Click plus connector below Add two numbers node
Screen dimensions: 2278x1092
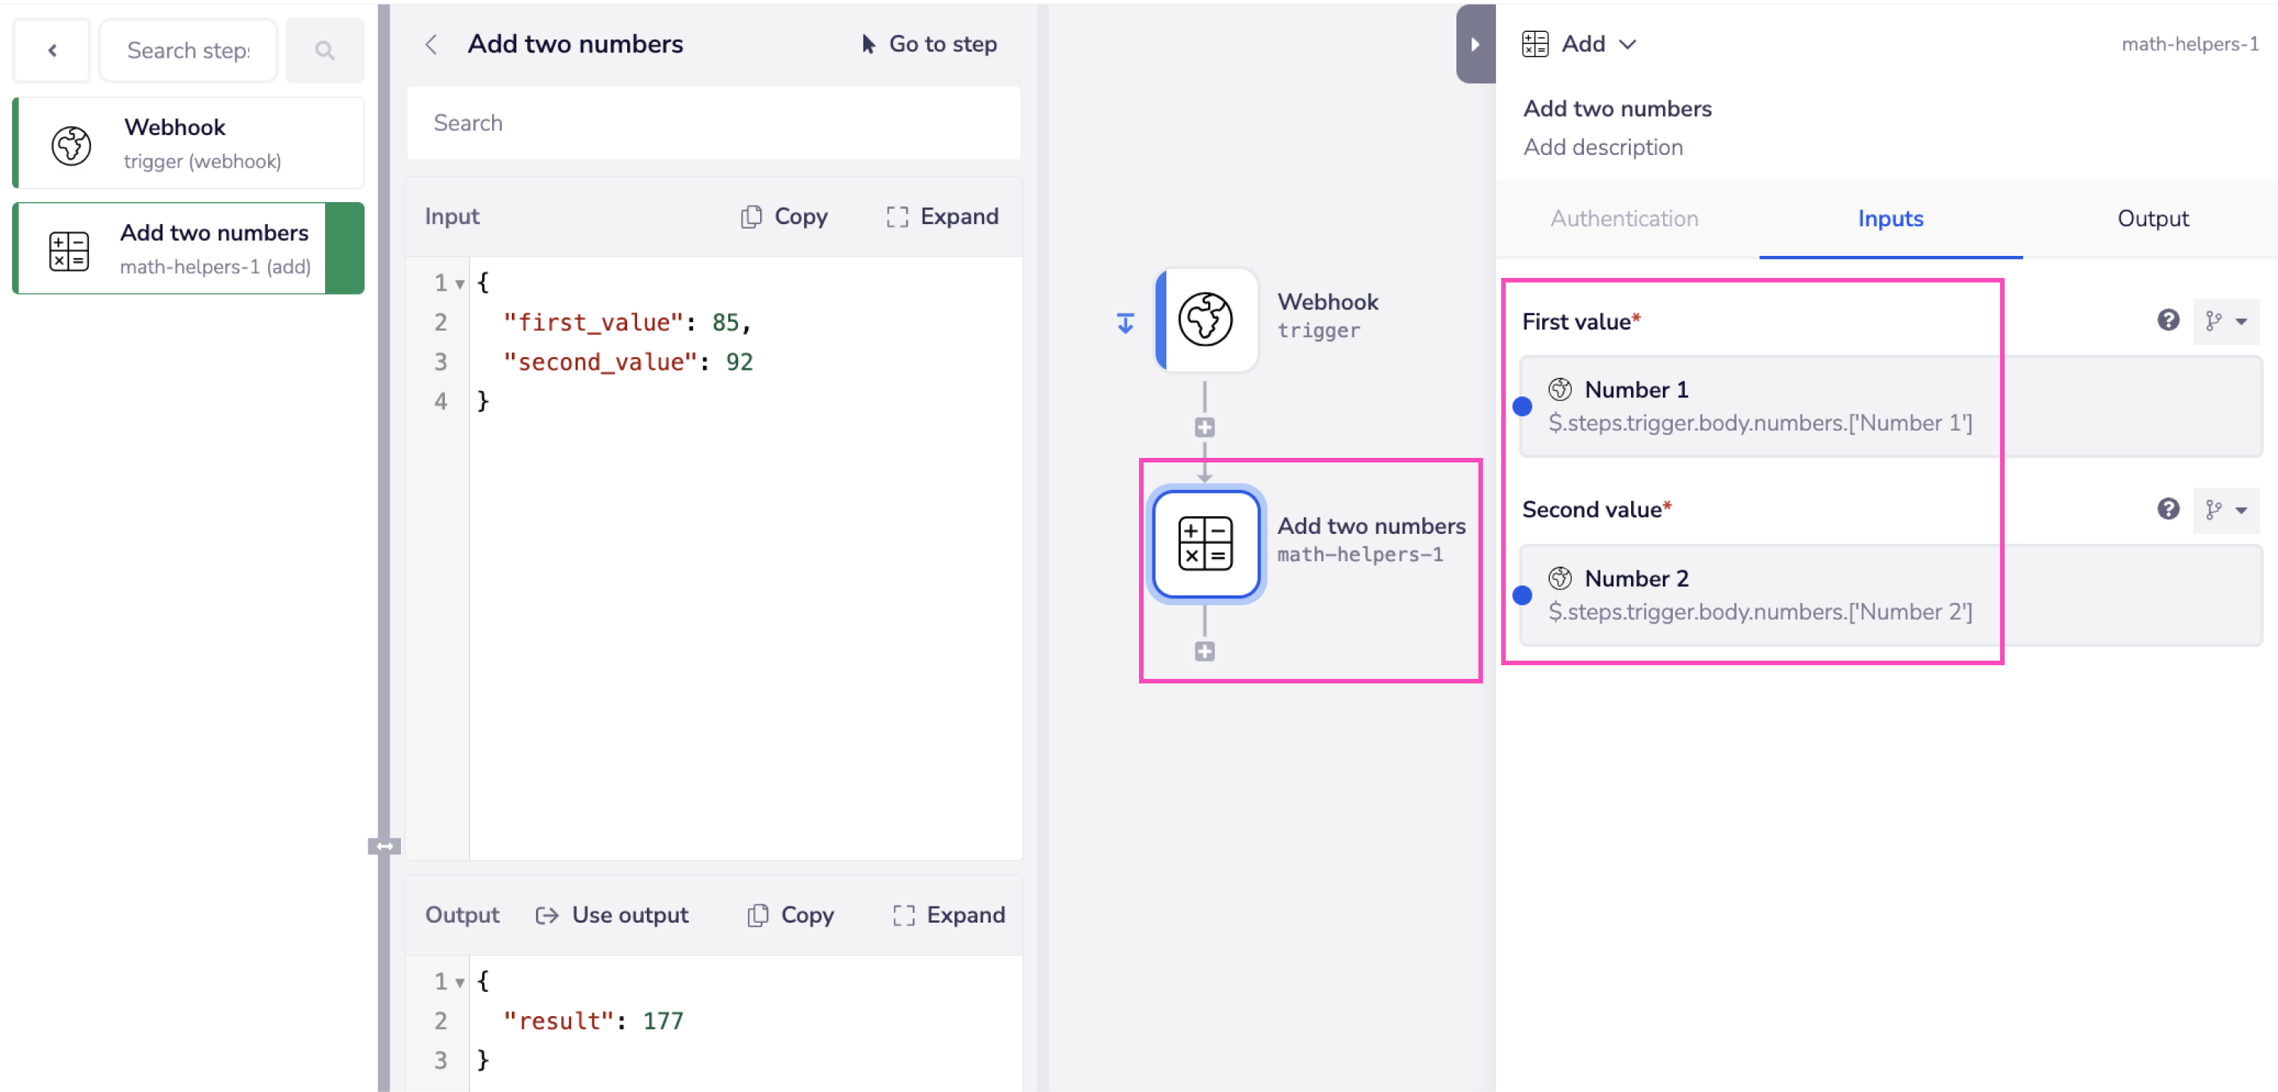pos(1204,652)
